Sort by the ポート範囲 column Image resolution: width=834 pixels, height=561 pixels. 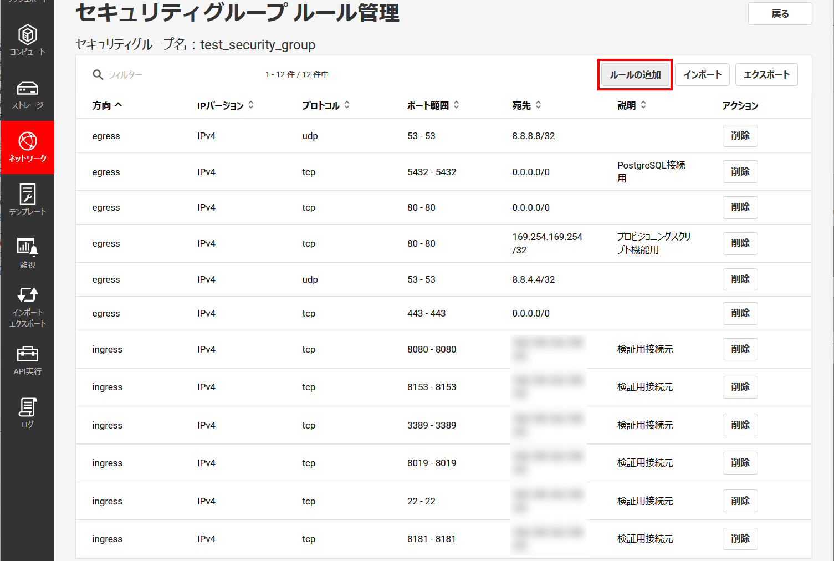click(x=433, y=105)
